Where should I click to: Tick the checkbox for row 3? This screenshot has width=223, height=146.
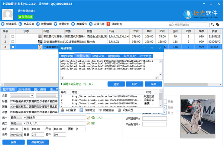click(13, 47)
